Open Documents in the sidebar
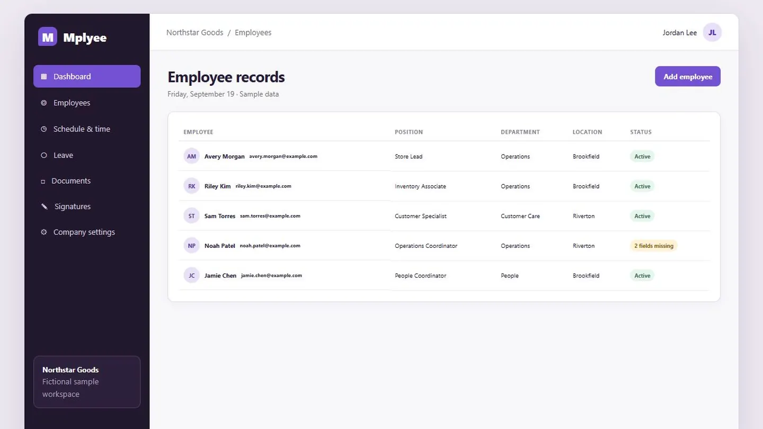 (x=87, y=181)
